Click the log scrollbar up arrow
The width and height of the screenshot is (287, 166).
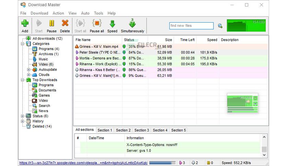coord(264,137)
